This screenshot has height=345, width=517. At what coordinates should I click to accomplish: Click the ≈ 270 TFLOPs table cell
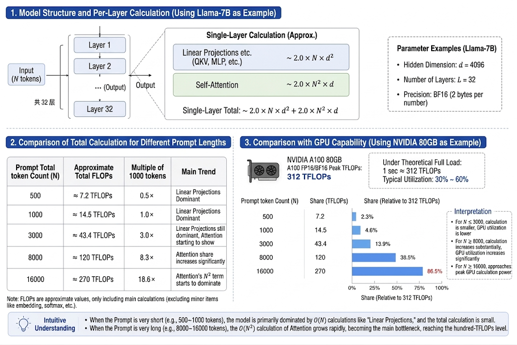click(x=93, y=279)
